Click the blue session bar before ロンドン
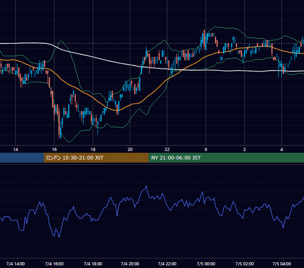The height and width of the screenshot is (268, 304). (22, 158)
